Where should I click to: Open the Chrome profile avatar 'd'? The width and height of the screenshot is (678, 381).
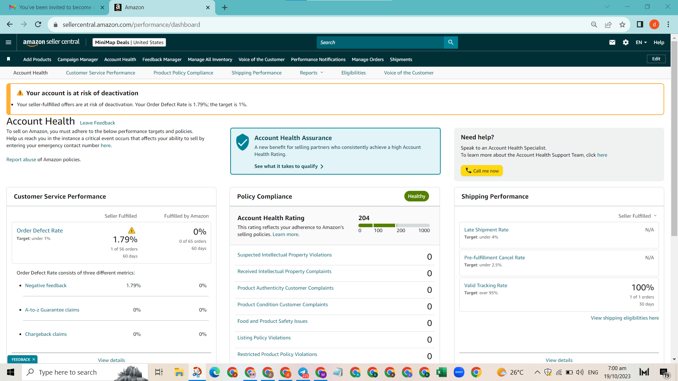point(654,24)
